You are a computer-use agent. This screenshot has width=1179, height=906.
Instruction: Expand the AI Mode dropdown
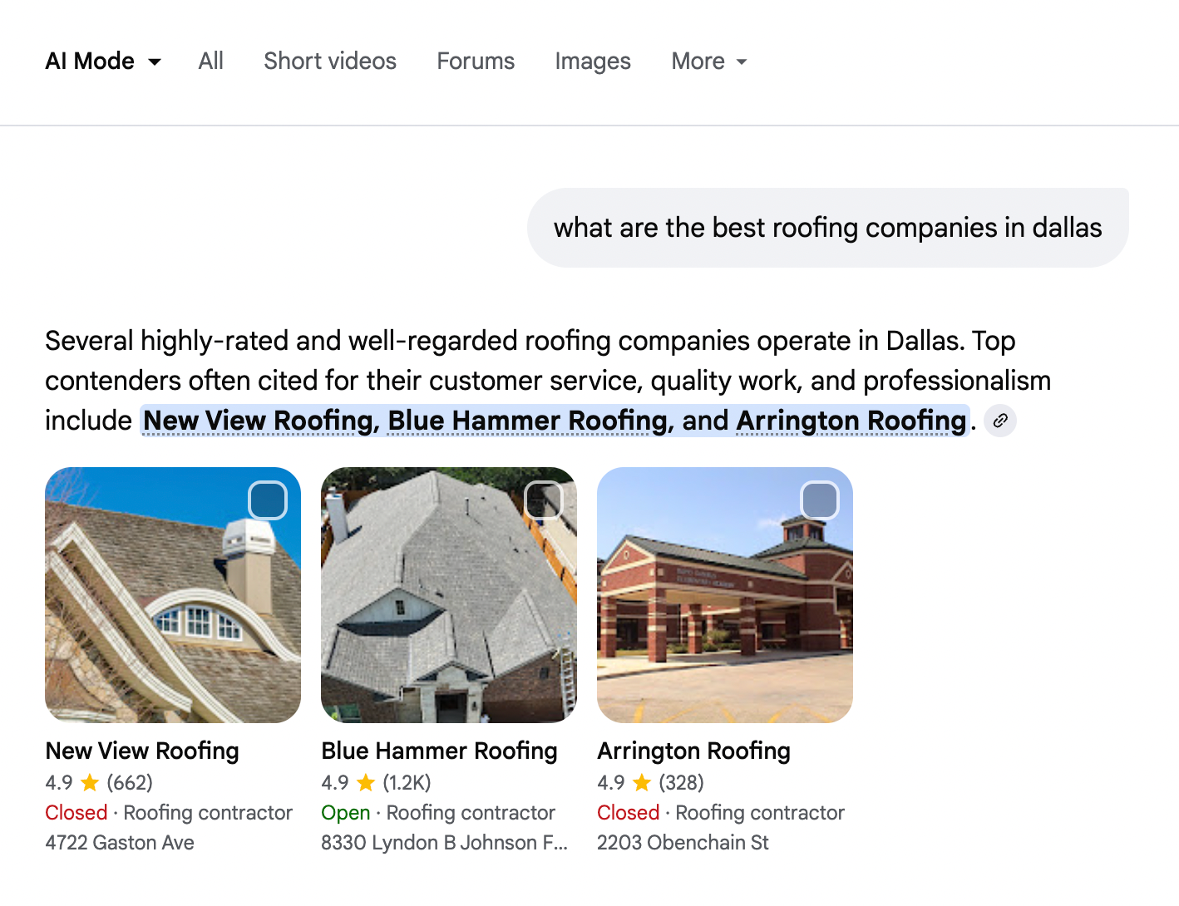103,61
